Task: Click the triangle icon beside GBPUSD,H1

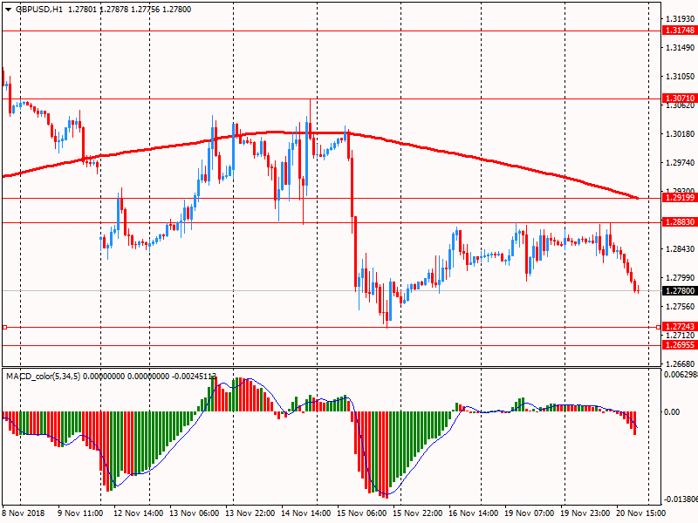Action: pyautogui.click(x=8, y=9)
